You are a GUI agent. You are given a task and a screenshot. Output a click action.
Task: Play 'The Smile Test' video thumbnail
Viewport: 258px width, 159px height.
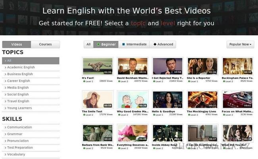[x=97, y=99]
